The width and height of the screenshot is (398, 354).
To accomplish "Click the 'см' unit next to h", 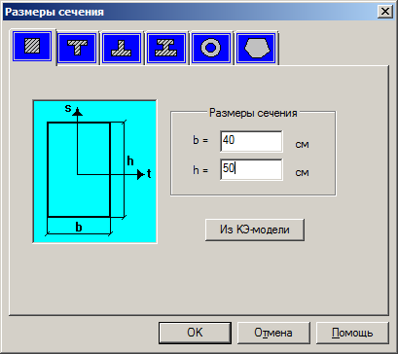I will (302, 173).
